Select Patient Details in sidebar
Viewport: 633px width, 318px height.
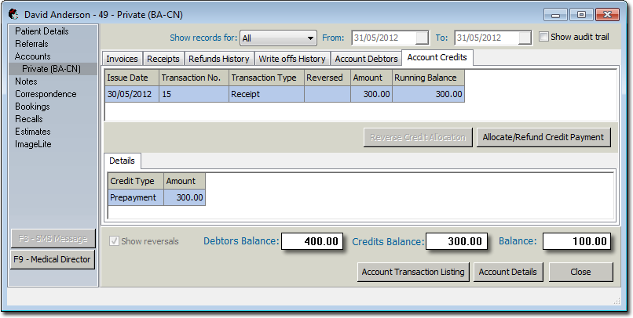coord(42,31)
